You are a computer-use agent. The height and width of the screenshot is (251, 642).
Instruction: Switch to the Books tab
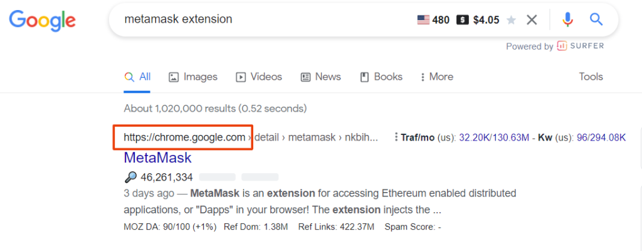381,77
